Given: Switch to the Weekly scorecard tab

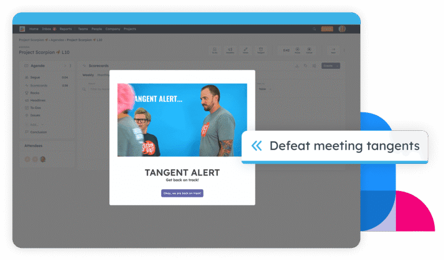Looking at the screenshot, I should pyautogui.click(x=88, y=75).
